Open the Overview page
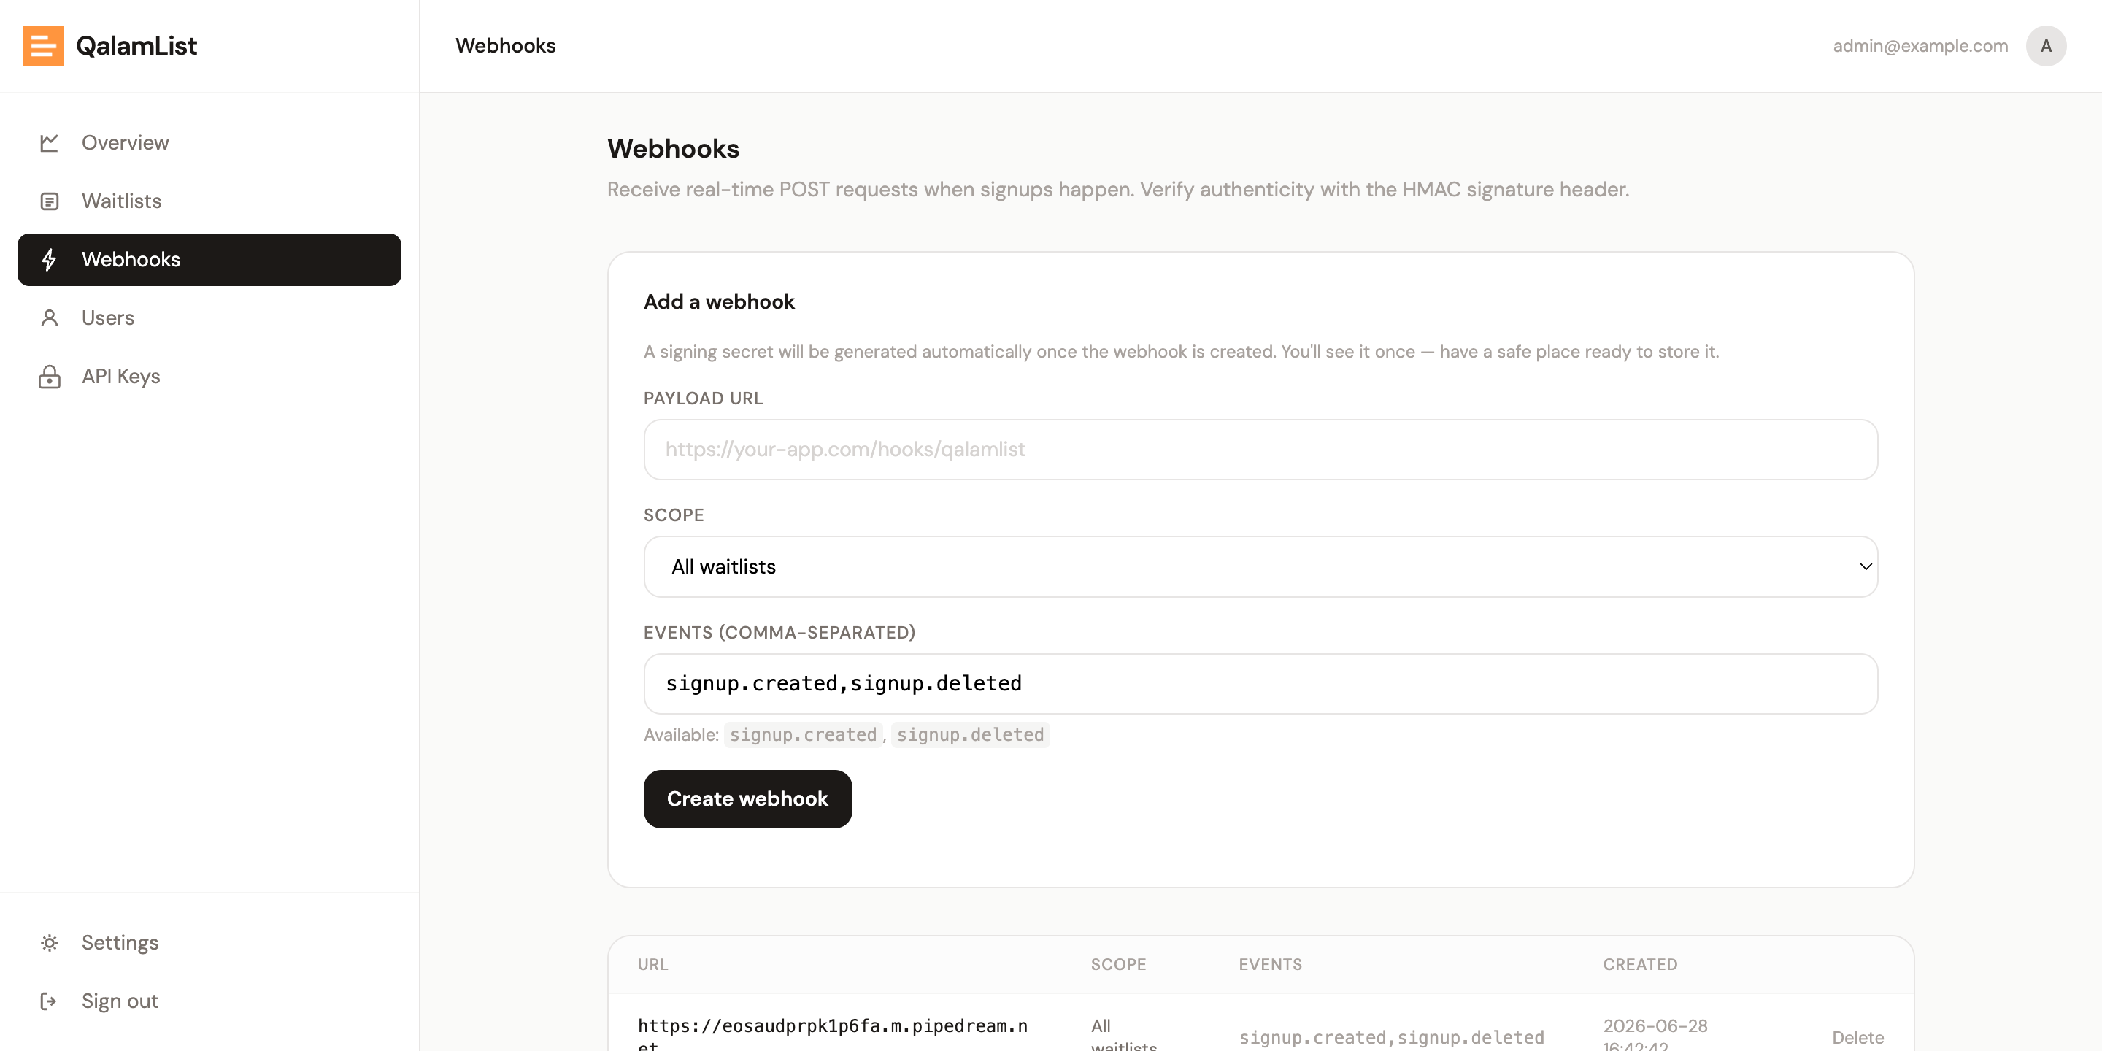2102x1051 pixels. coord(209,143)
